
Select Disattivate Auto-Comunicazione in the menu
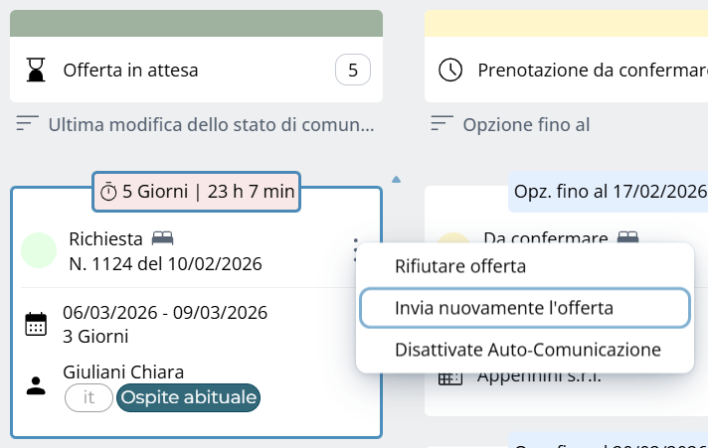(x=527, y=350)
